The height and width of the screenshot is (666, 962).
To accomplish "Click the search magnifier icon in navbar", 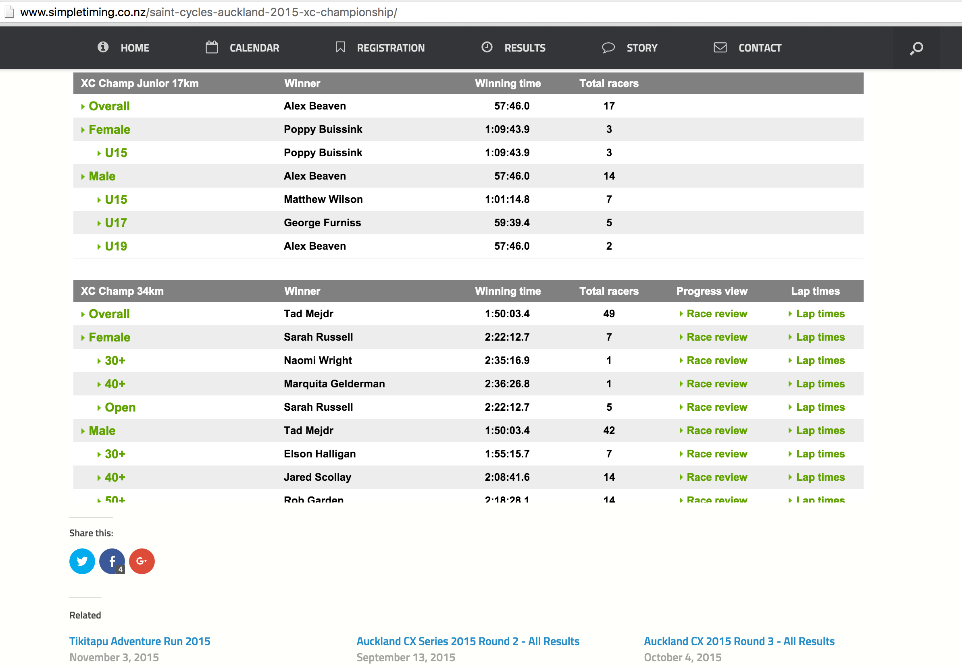I will pos(916,48).
